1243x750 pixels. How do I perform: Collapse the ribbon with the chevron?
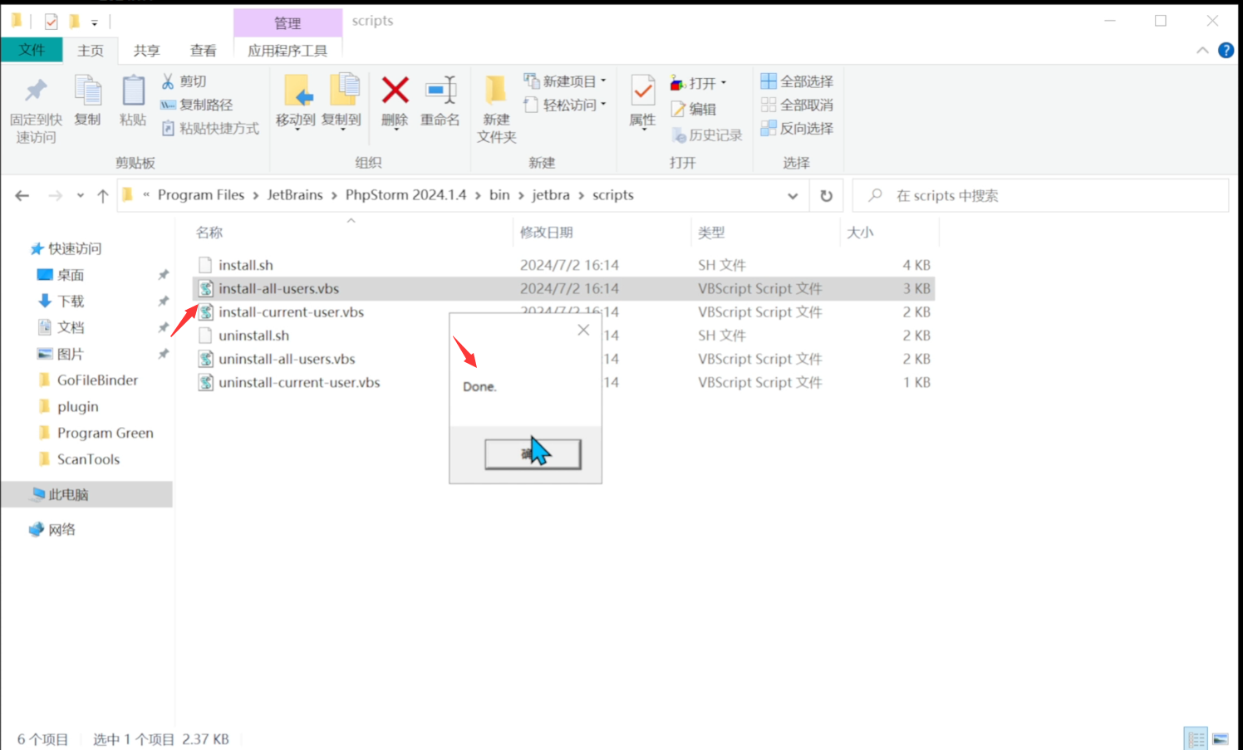point(1202,51)
